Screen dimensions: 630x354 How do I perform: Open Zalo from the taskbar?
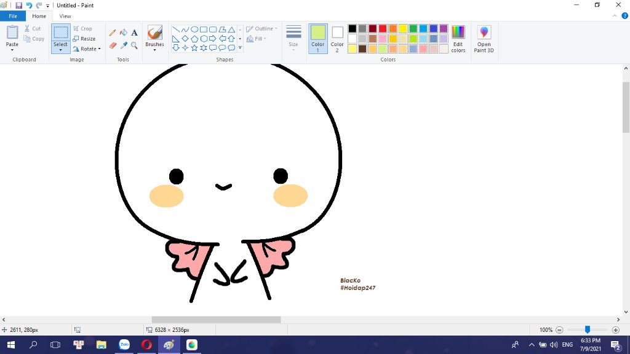coord(124,345)
